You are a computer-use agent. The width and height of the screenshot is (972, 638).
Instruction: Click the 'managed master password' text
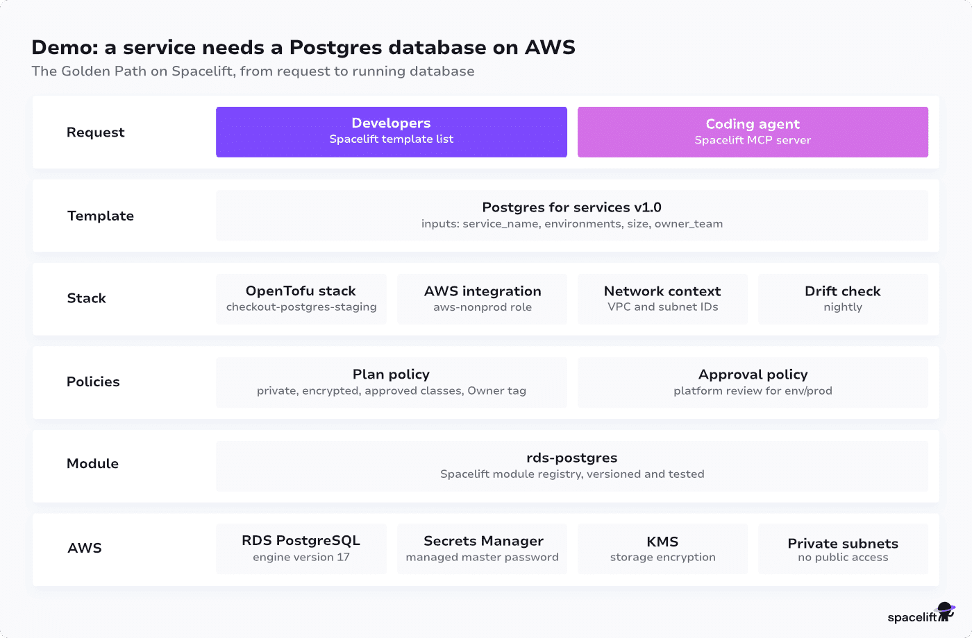483,558
